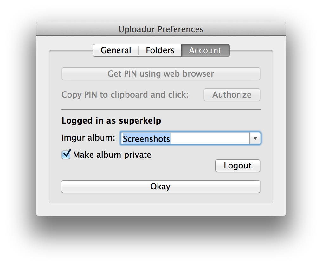Click the Imgur album label
The image size is (322, 266).
[x=88, y=138]
